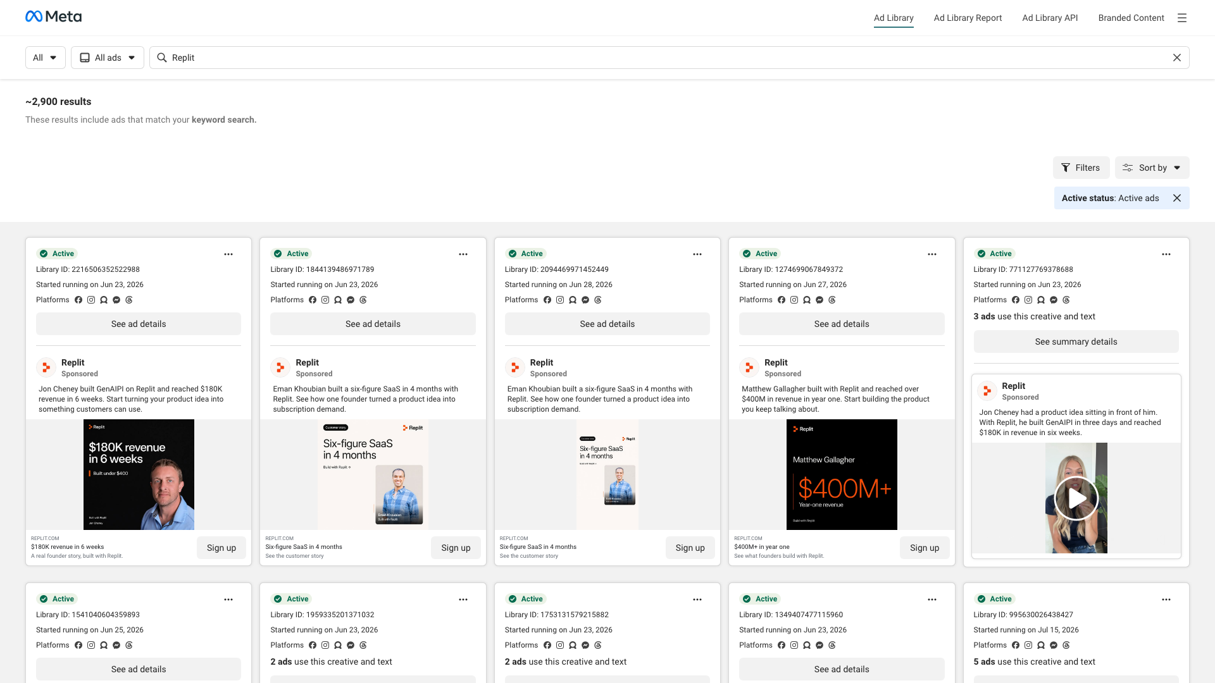The height and width of the screenshot is (683, 1215).
Task: Open more options for ad 1274699067849372
Action: (x=932, y=254)
